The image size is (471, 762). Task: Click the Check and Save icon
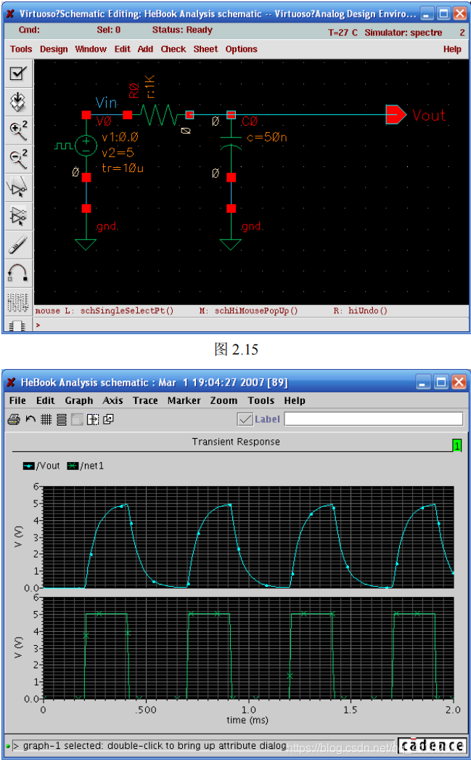(x=18, y=73)
